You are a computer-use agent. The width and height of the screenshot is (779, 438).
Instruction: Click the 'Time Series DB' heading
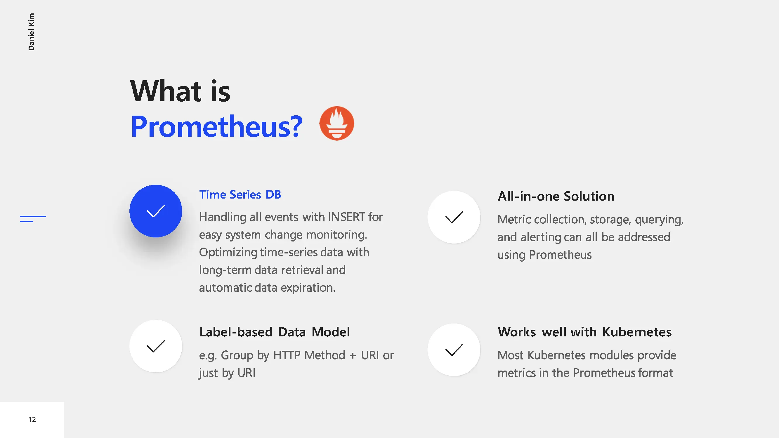pos(240,194)
